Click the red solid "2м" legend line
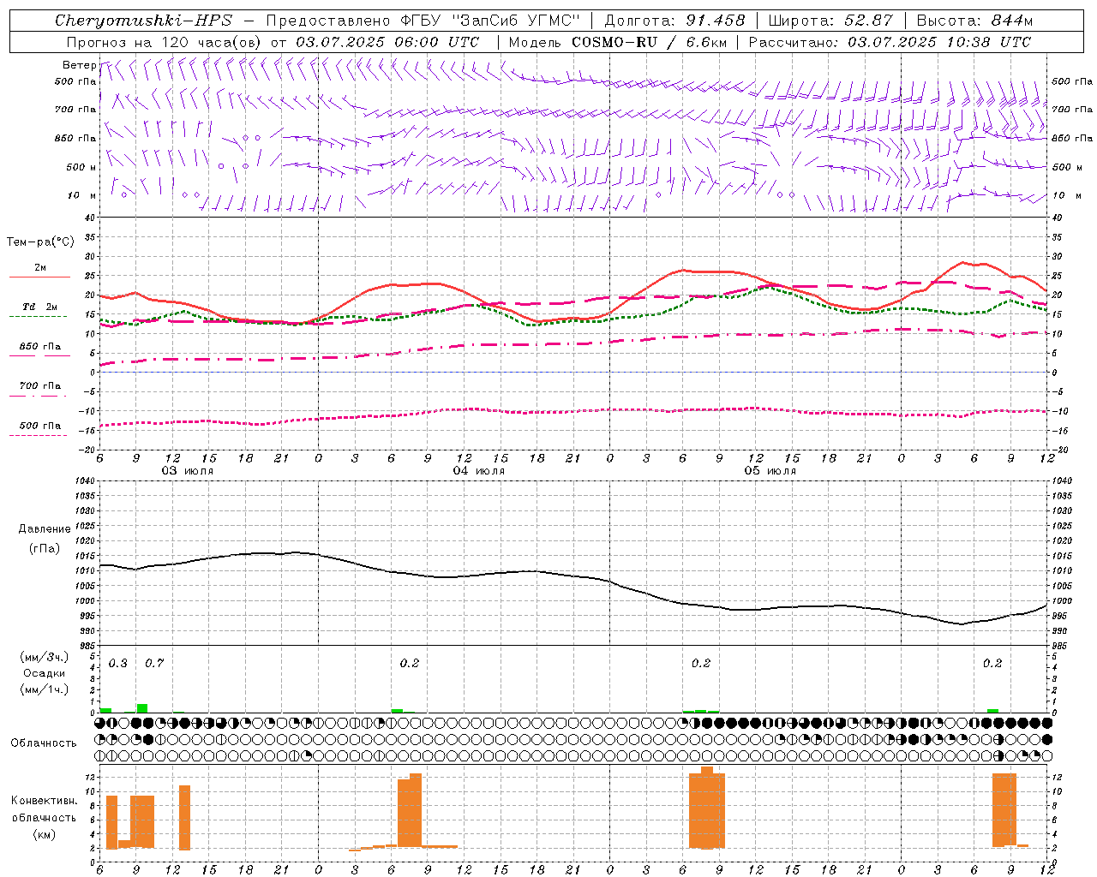The height and width of the screenshot is (877, 1097). (39, 277)
